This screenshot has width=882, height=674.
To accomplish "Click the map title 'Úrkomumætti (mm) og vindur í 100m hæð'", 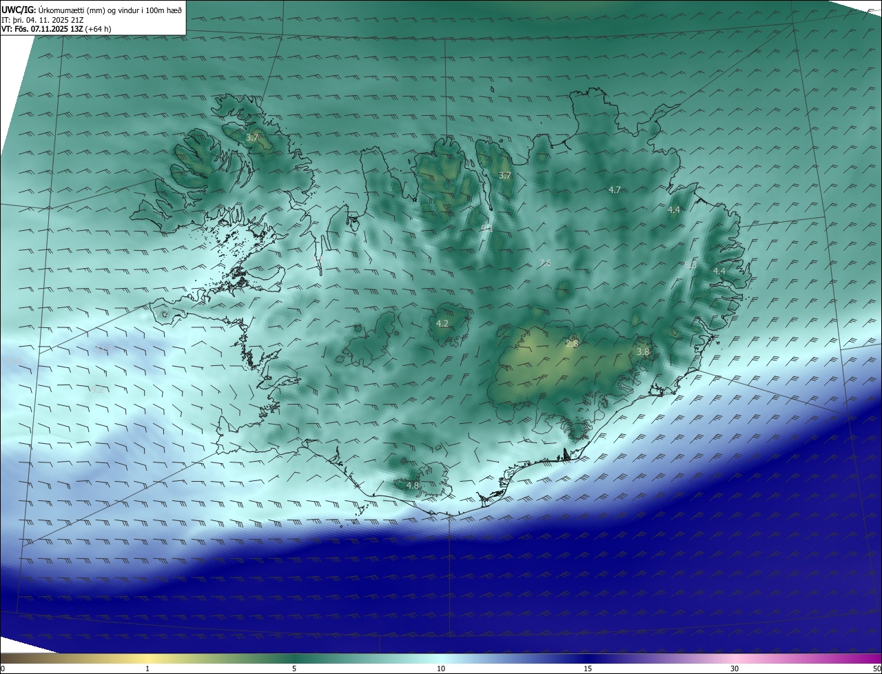I will pos(110,10).
